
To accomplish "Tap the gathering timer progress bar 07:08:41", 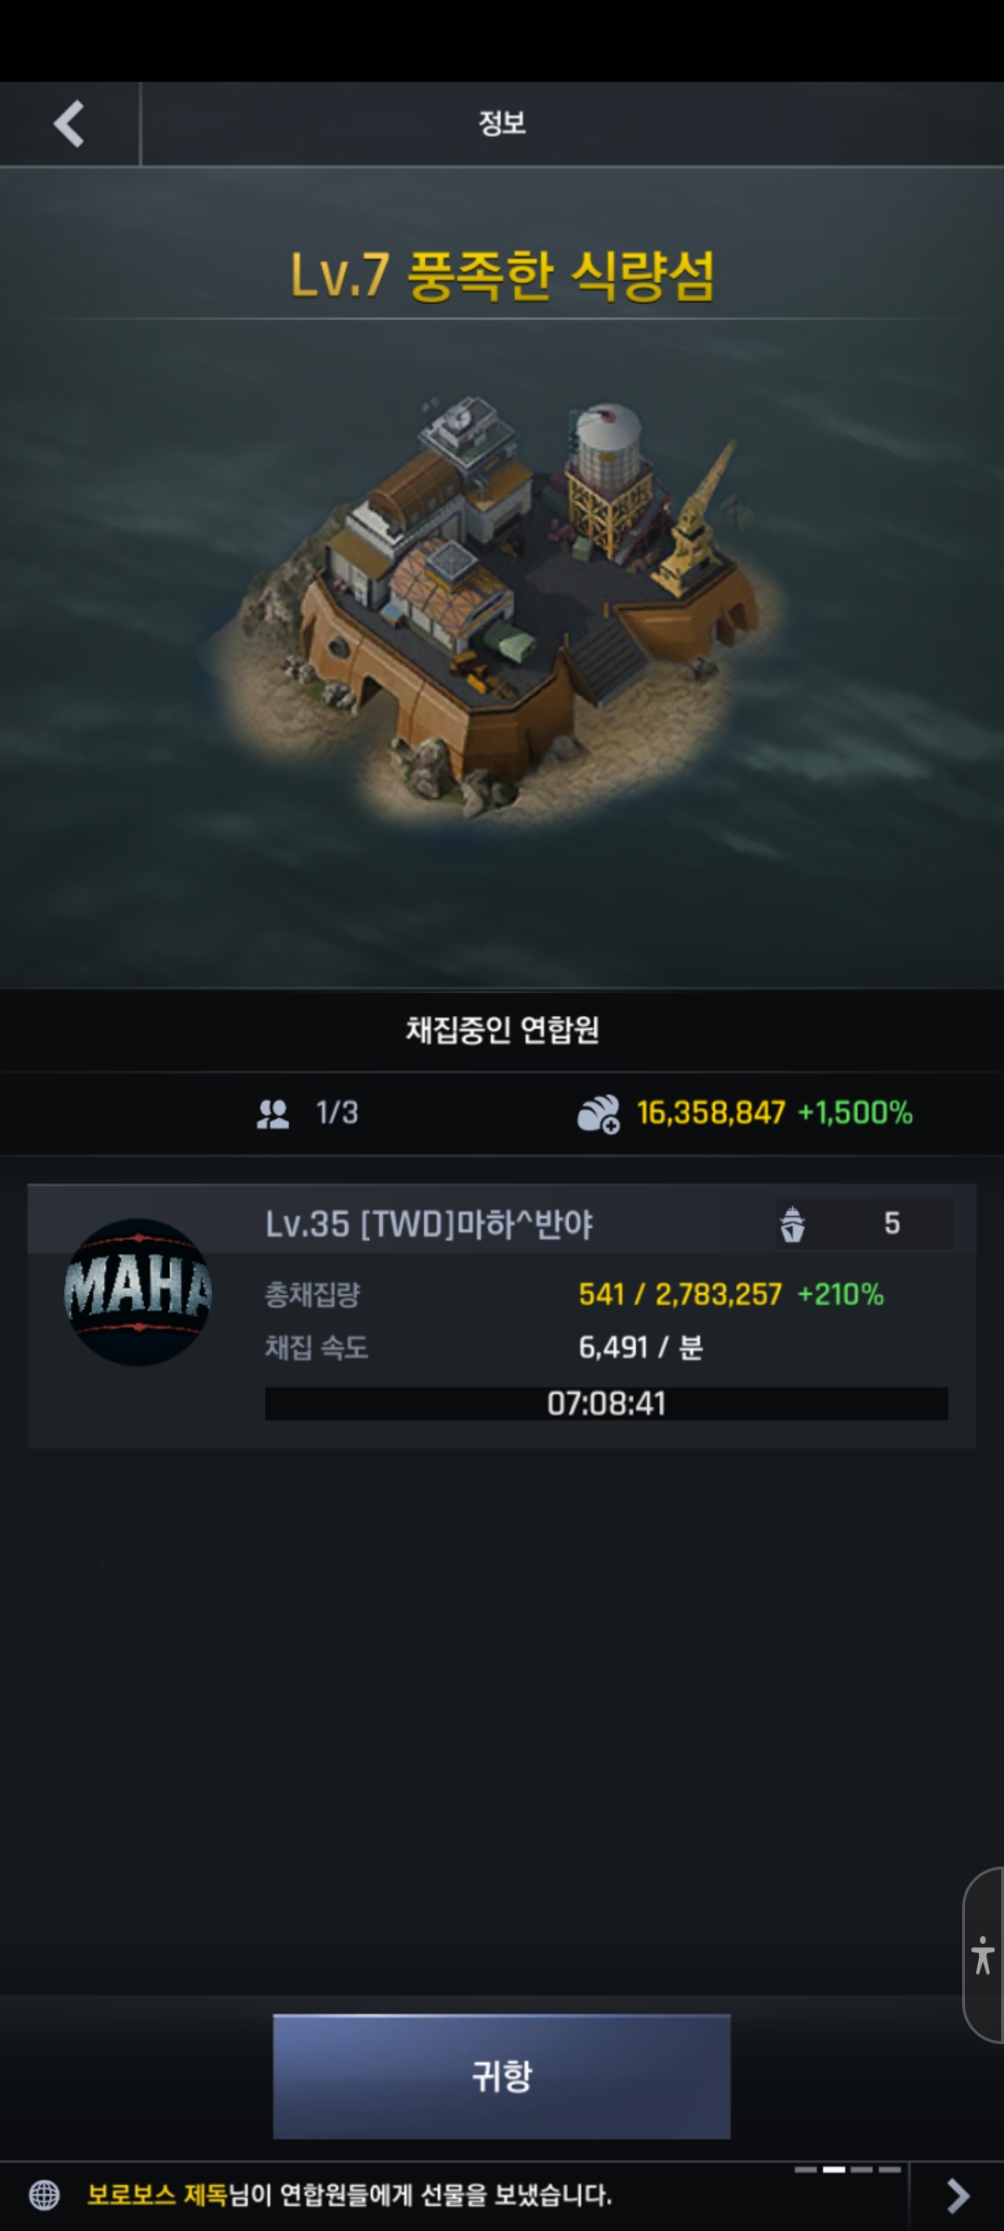I will 606,1404.
